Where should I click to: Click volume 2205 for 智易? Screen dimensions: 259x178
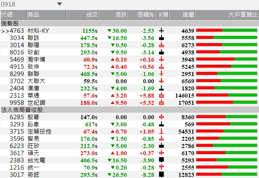pos(188,139)
